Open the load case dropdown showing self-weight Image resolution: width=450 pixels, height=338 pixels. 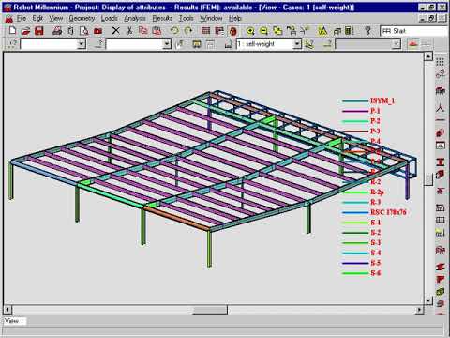pyautogui.click(x=269, y=44)
